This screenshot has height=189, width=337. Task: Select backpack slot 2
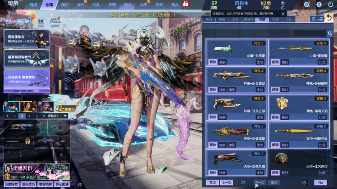tap(14, 116)
